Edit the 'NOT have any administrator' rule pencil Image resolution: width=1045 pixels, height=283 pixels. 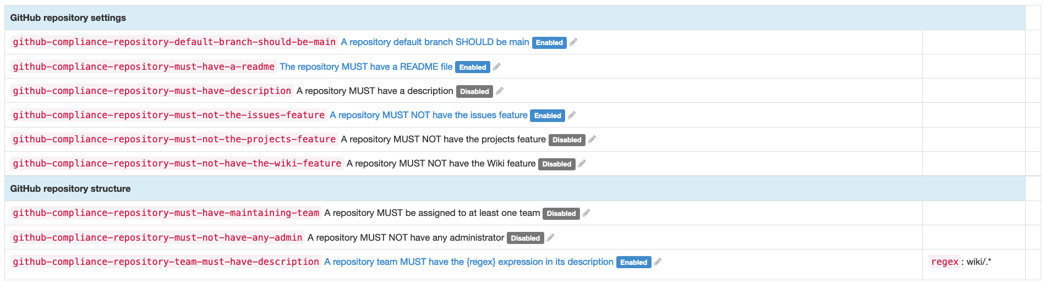pyautogui.click(x=551, y=238)
